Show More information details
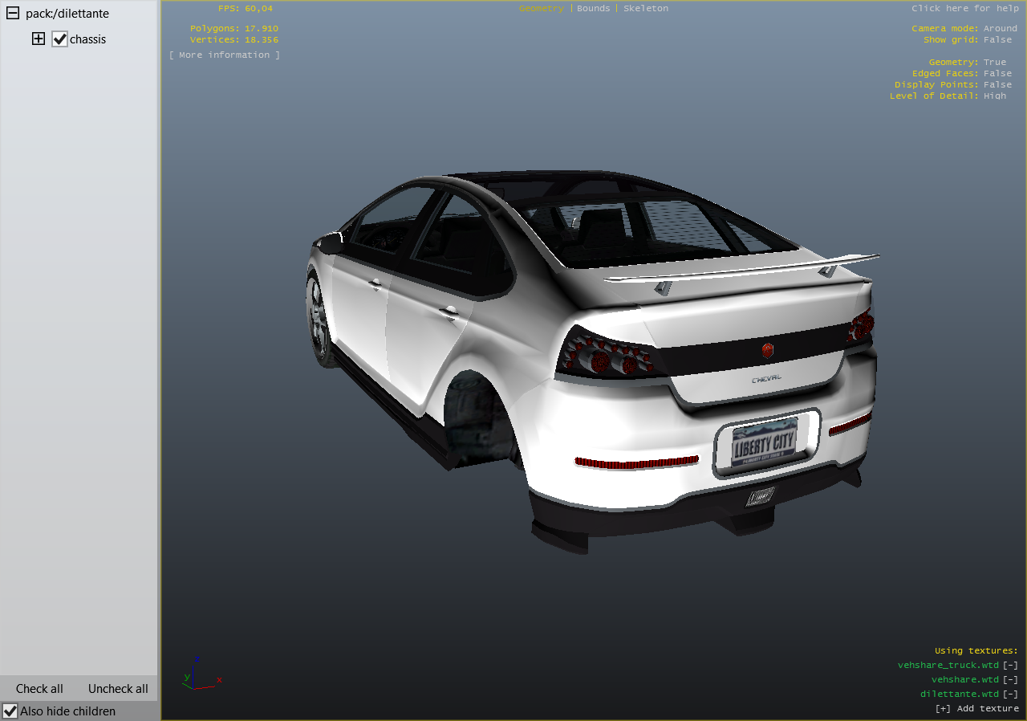This screenshot has height=721, width=1027. click(225, 55)
